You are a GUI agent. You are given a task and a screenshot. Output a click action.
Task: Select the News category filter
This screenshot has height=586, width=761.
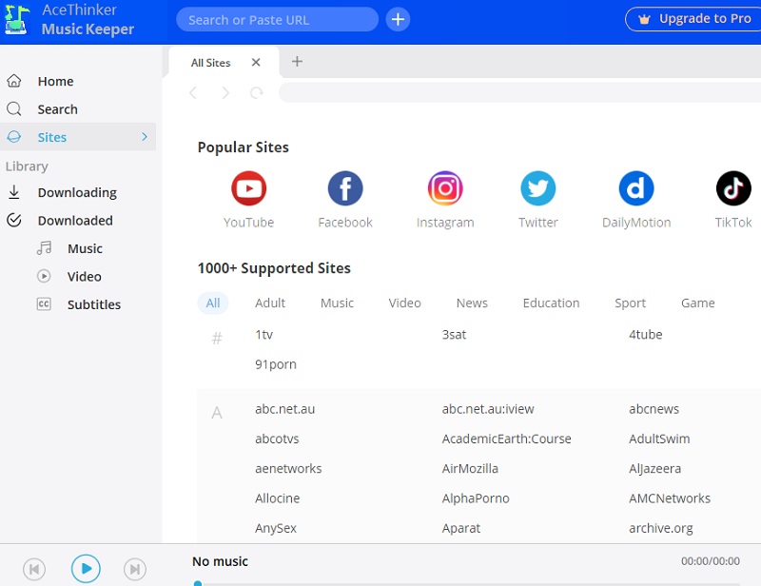[x=472, y=303]
